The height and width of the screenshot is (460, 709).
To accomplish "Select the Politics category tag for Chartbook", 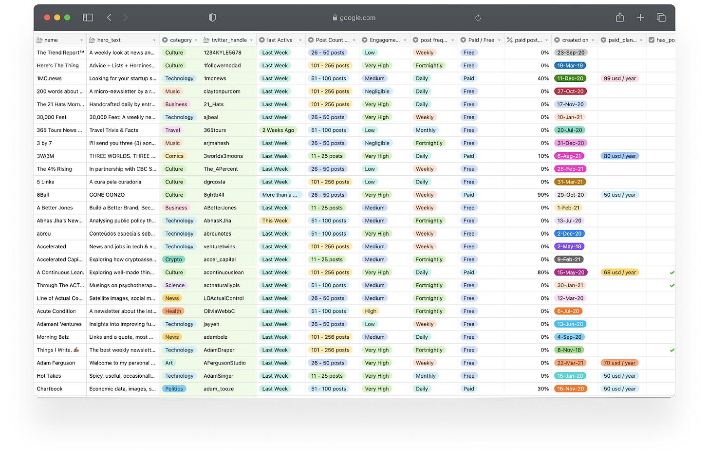I will click(x=174, y=389).
